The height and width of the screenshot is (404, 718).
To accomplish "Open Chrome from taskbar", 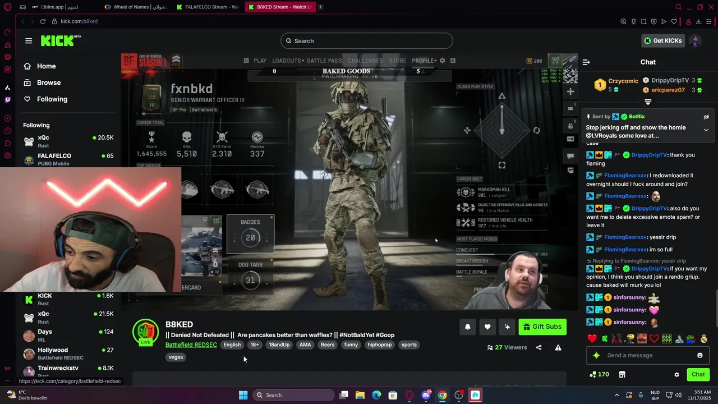I will (x=443, y=395).
